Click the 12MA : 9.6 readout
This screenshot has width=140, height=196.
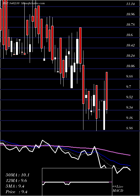[16, 181]
